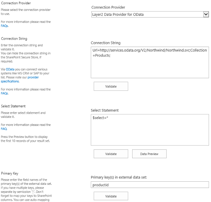The height and width of the screenshot is (202, 211).
Task: Validate the primary key entry
Action: pyautogui.click(x=111, y=196)
